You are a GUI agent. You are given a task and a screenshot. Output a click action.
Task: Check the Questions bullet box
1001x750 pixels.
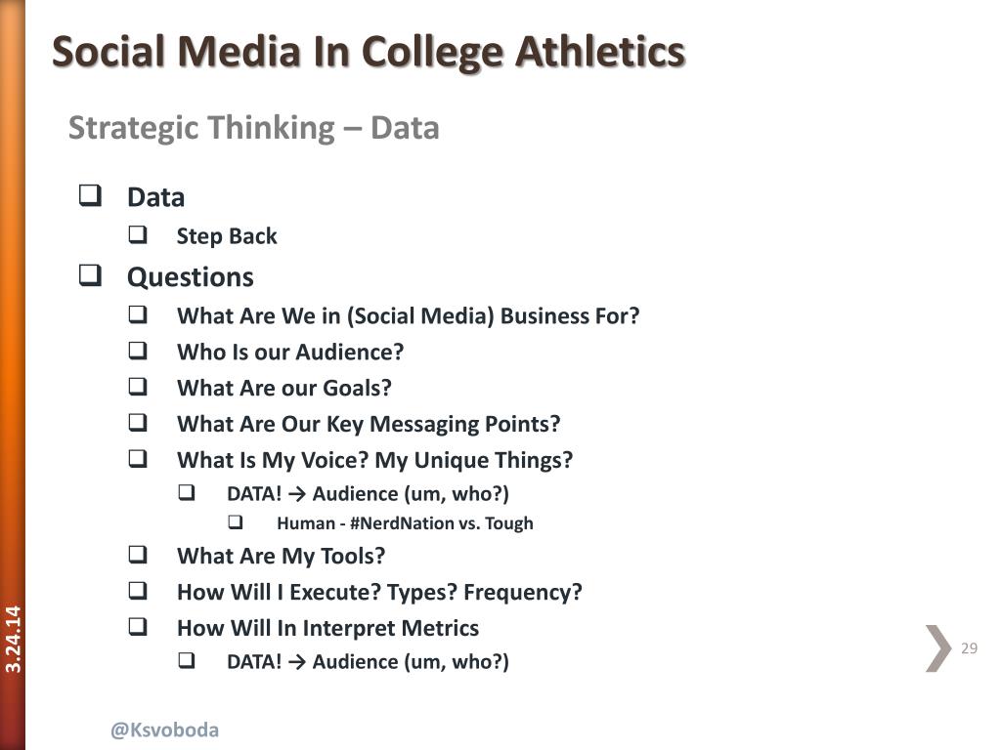point(90,274)
